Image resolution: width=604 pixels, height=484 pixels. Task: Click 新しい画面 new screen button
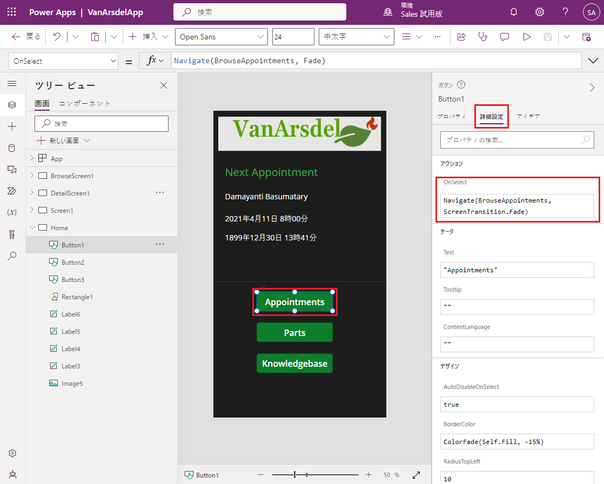63,140
